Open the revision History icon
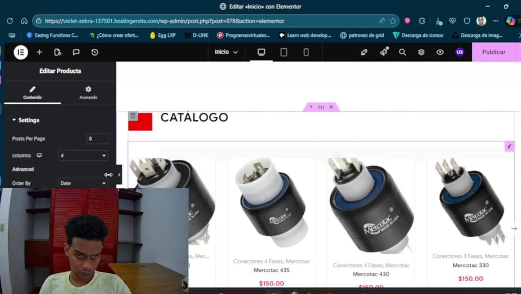The image size is (521, 294). [x=95, y=52]
